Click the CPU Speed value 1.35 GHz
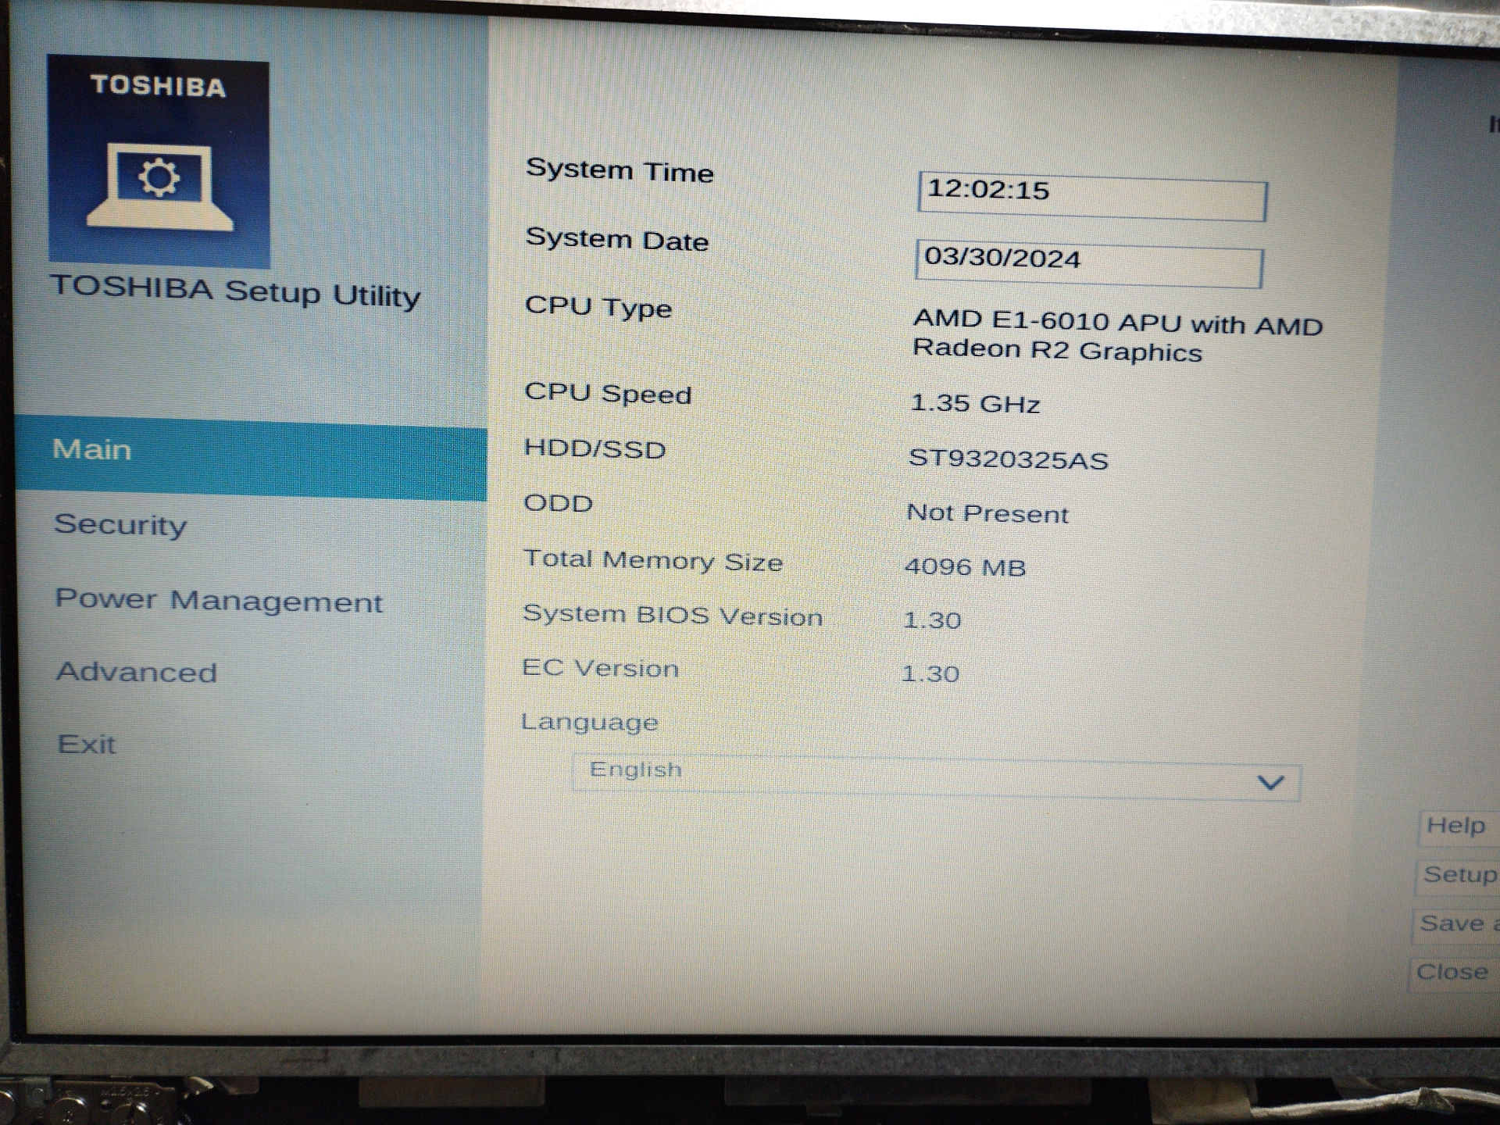This screenshot has height=1125, width=1500. pyautogui.click(x=975, y=403)
